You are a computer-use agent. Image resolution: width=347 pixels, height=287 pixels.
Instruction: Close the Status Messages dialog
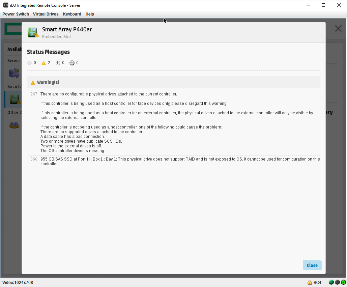[312, 265]
